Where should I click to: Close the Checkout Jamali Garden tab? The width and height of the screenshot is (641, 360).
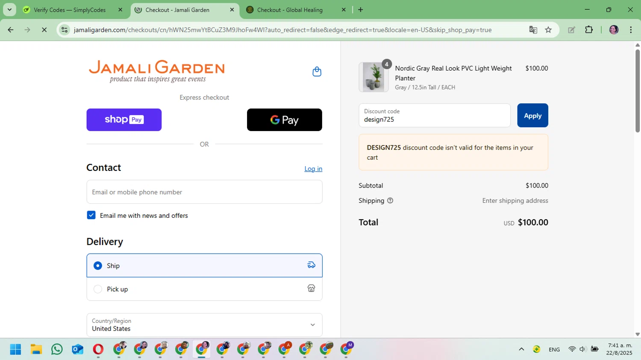tap(232, 10)
